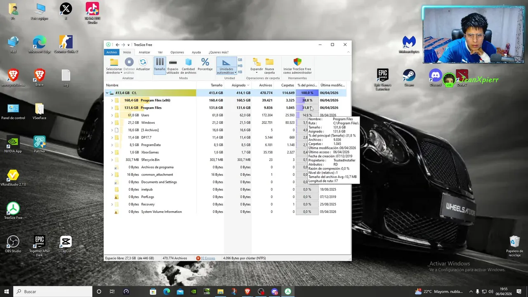Select the CapCut desktop icon

66,244
